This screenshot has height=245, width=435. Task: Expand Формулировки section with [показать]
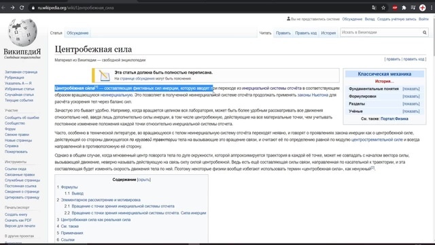(411, 97)
